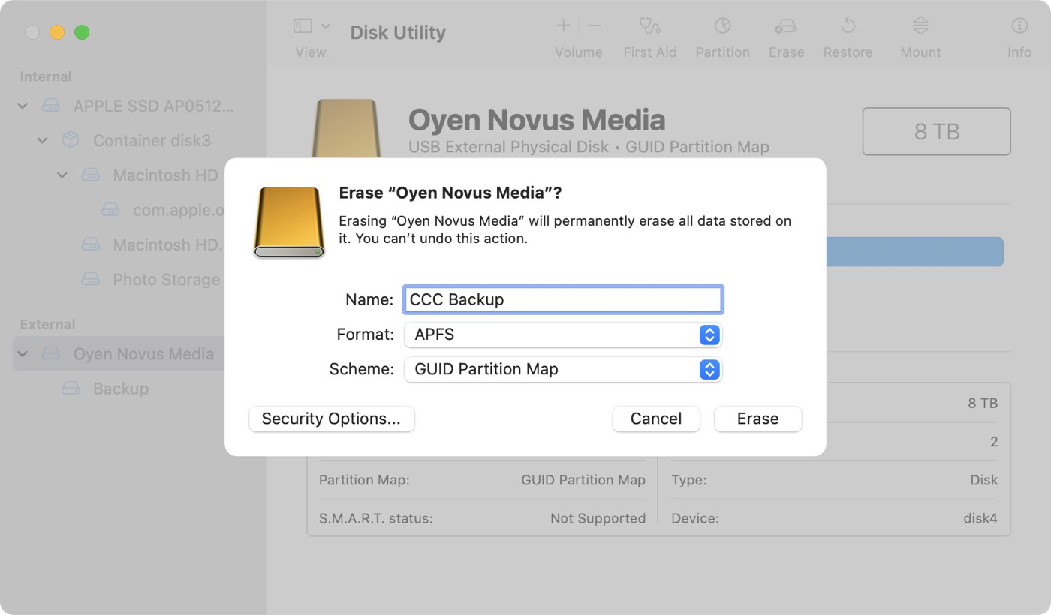Select the Macintosh HD… data volume in sidebar

(170, 244)
